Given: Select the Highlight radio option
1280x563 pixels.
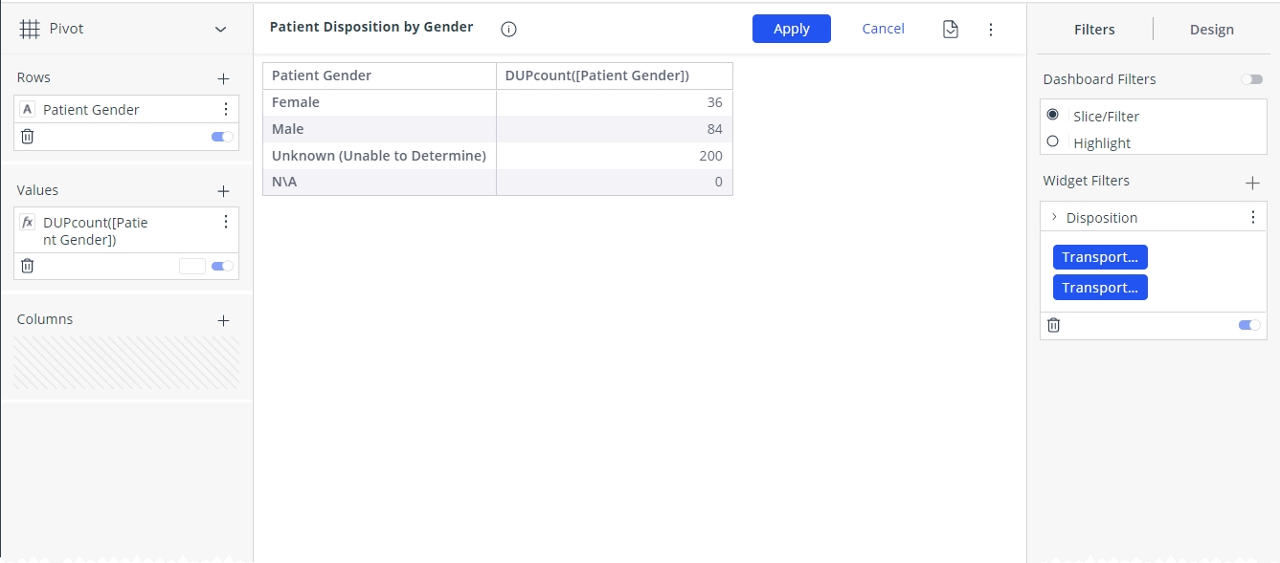Looking at the screenshot, I should pos(1053,141).
